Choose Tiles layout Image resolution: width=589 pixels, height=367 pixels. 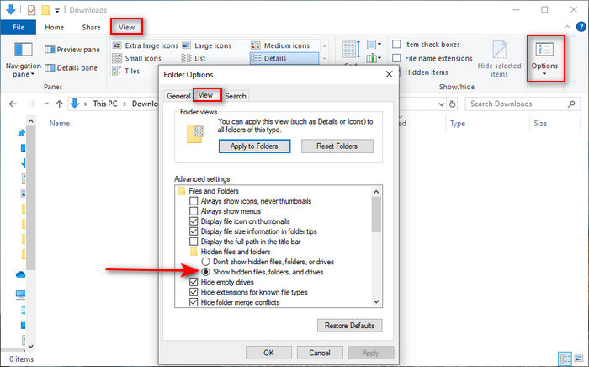(x=126, y=71)
